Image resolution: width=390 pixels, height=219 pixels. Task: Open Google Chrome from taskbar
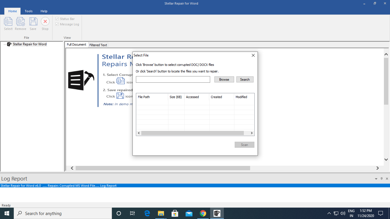(x=203, y=213)
